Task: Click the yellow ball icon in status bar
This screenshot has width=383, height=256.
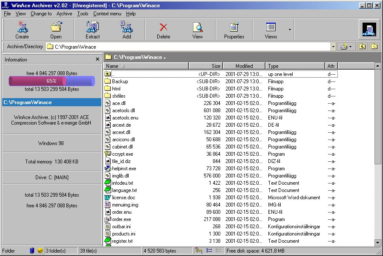Action: (x=40, y=250)
